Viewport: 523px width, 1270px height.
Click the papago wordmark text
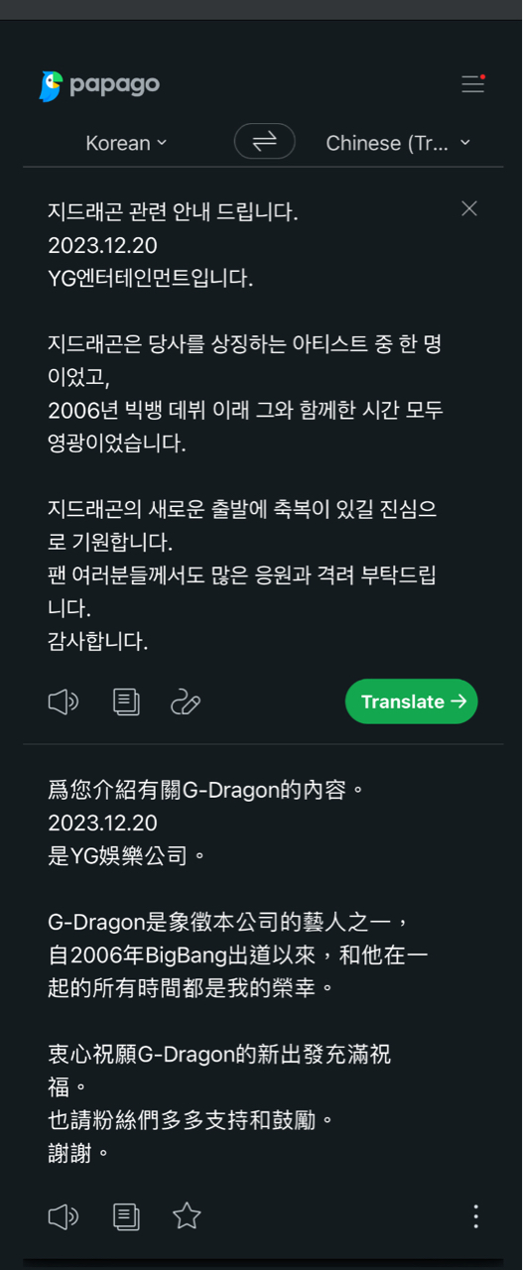(x=114, y=85)
